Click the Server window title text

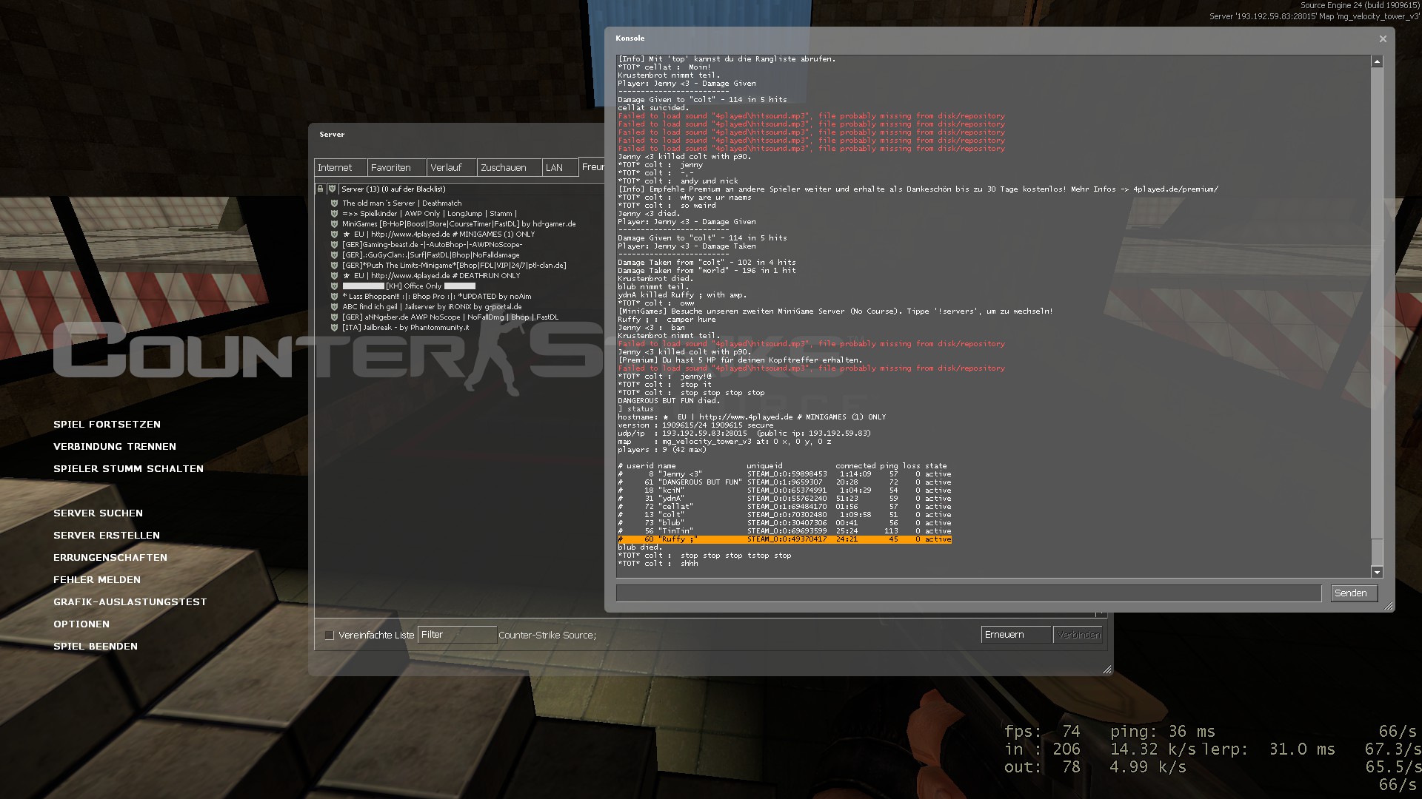pos(332,135)
